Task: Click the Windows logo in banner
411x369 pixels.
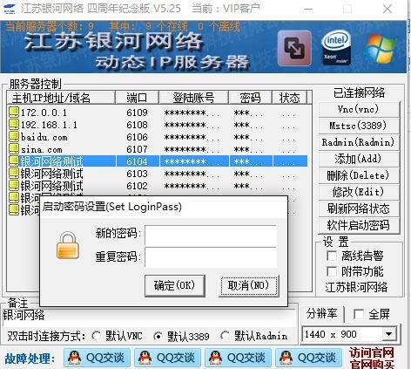Action: [380, 48]
